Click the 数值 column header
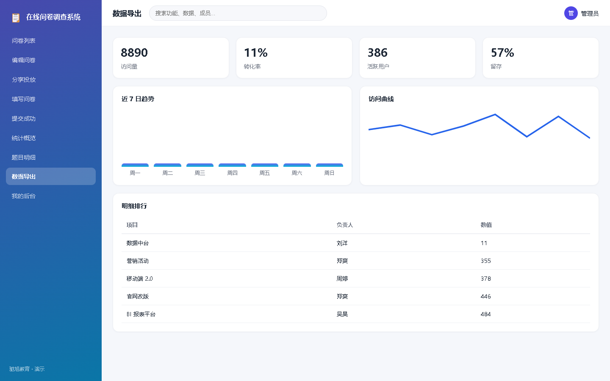The image size is (610, 381). [x=486, y=225]
